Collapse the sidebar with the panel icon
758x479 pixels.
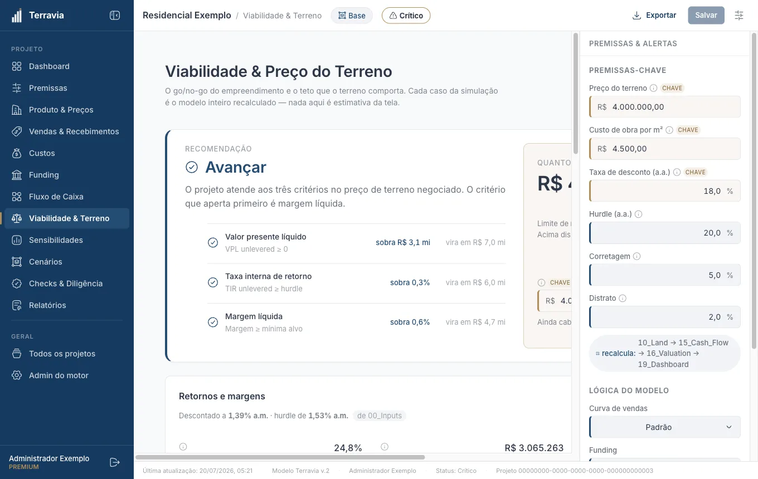[115, 16]
